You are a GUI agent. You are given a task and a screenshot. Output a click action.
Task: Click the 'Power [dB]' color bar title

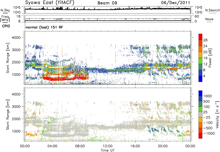coord(210,58)
